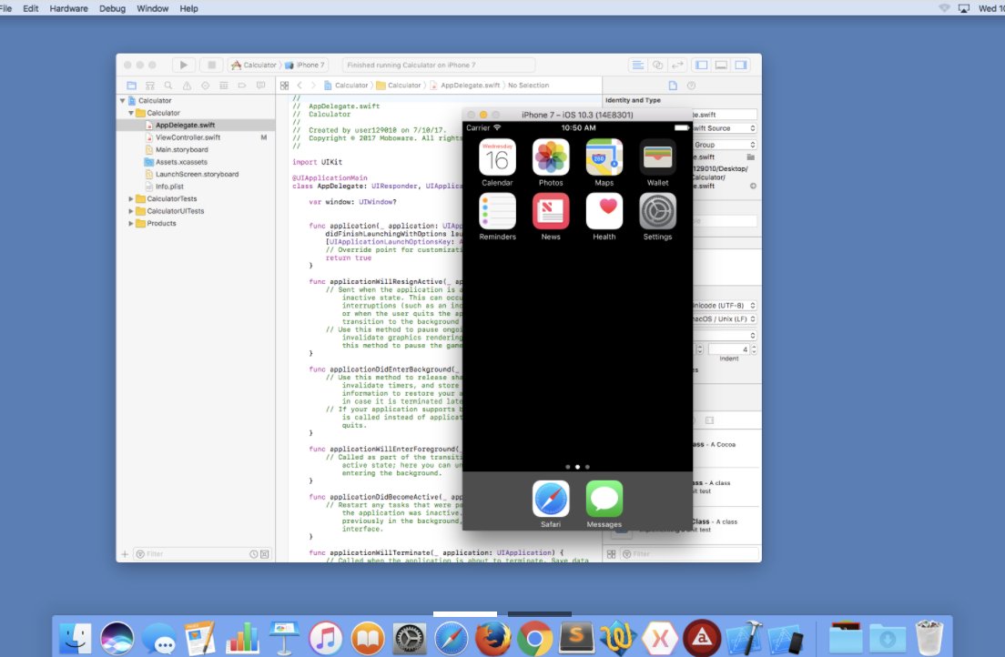Open the Window menu
Viewport: 1005px width, 657px height.
pos(153,8)
